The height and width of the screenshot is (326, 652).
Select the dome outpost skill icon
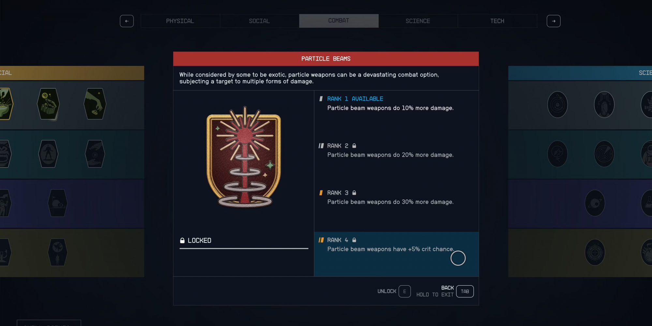point(58,203)
